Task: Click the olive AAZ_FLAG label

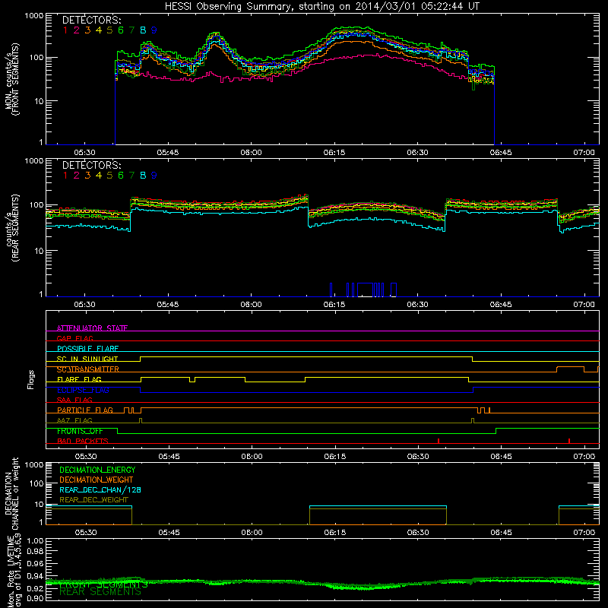Action: pos(74,420)
